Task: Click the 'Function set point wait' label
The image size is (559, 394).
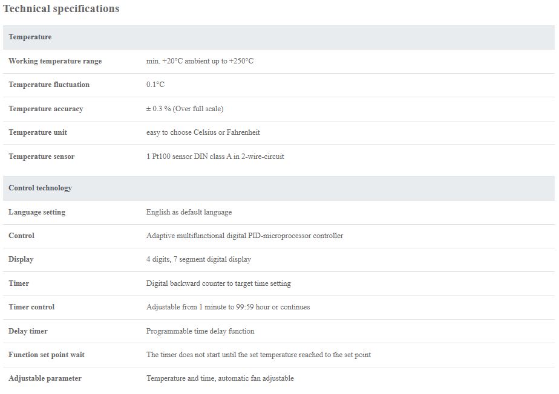Action: (x=47, y=355)
